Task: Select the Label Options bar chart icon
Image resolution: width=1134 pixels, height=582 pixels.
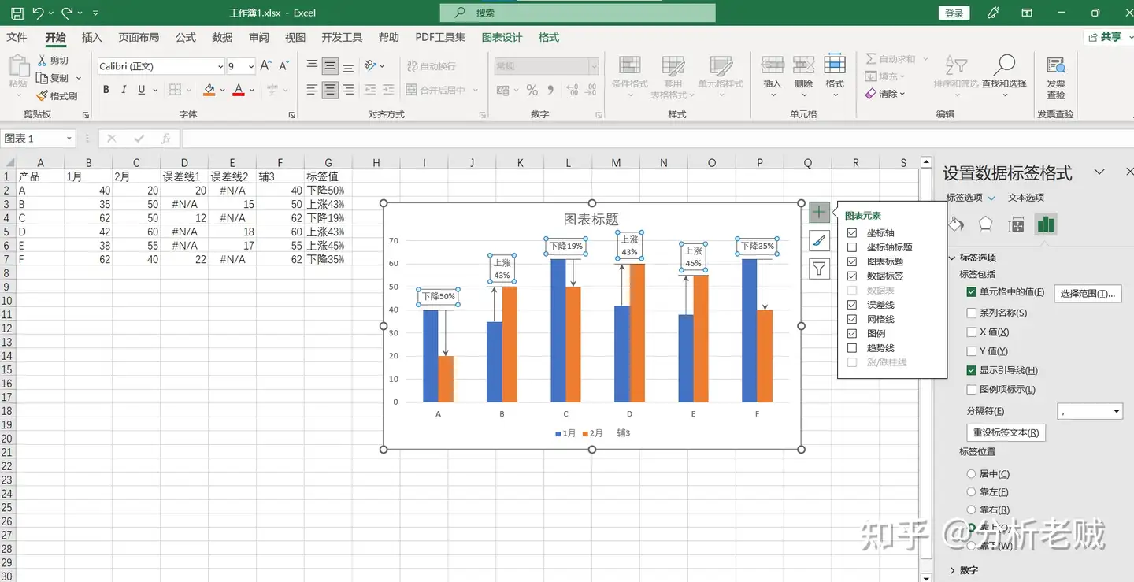Action: 1045,224
